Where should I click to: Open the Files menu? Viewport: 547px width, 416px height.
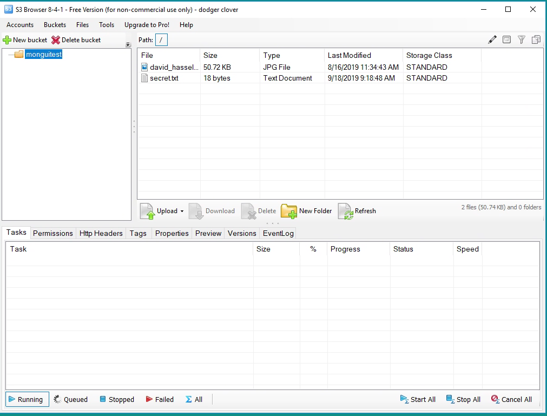pyautogui.click(x=82, y=25)
